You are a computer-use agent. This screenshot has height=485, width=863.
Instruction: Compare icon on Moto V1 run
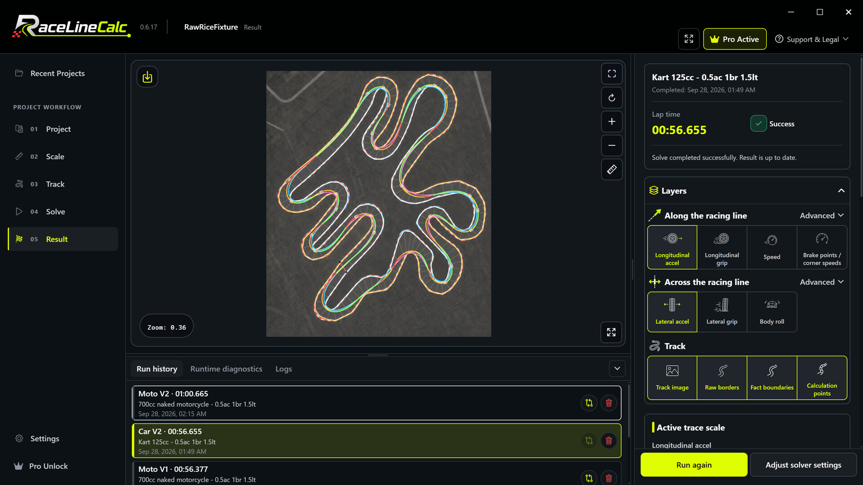pyautogui.click(x=589, y=478)
